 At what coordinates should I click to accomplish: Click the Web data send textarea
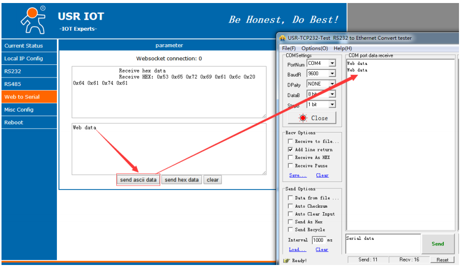(x=169, y=149)
